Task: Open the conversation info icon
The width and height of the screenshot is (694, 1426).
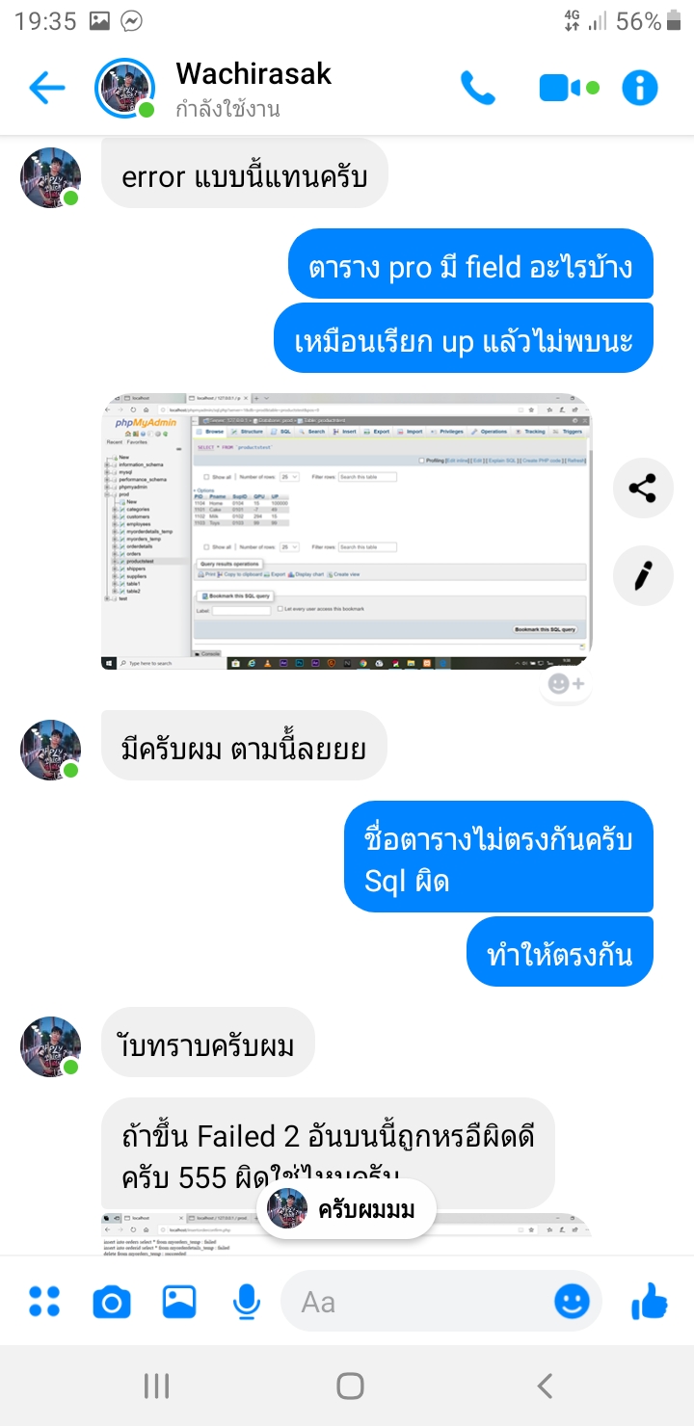Action: (x=640, y=89)
